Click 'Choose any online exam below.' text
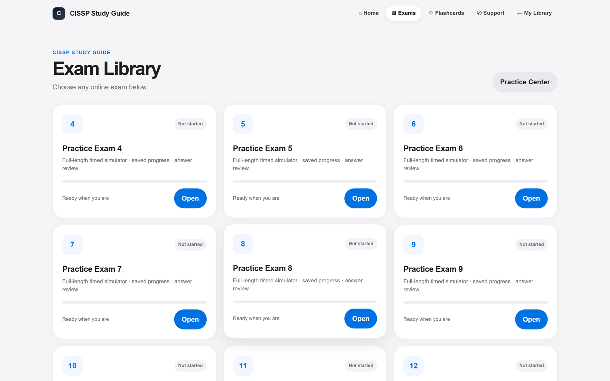The height and width of the screenshot is (381, 610). tap(100, 87)
